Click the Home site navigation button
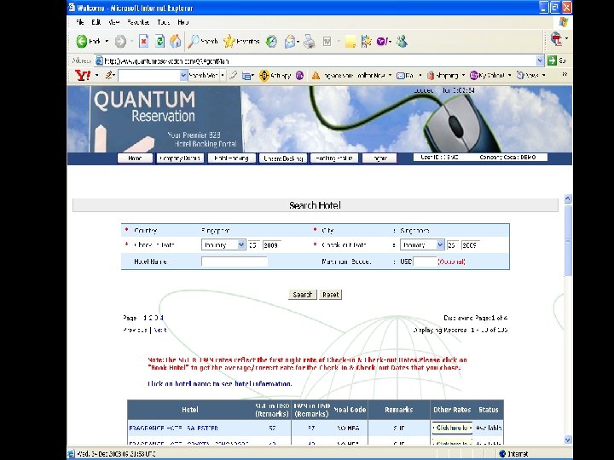614x460 pixels. point(135,158)
